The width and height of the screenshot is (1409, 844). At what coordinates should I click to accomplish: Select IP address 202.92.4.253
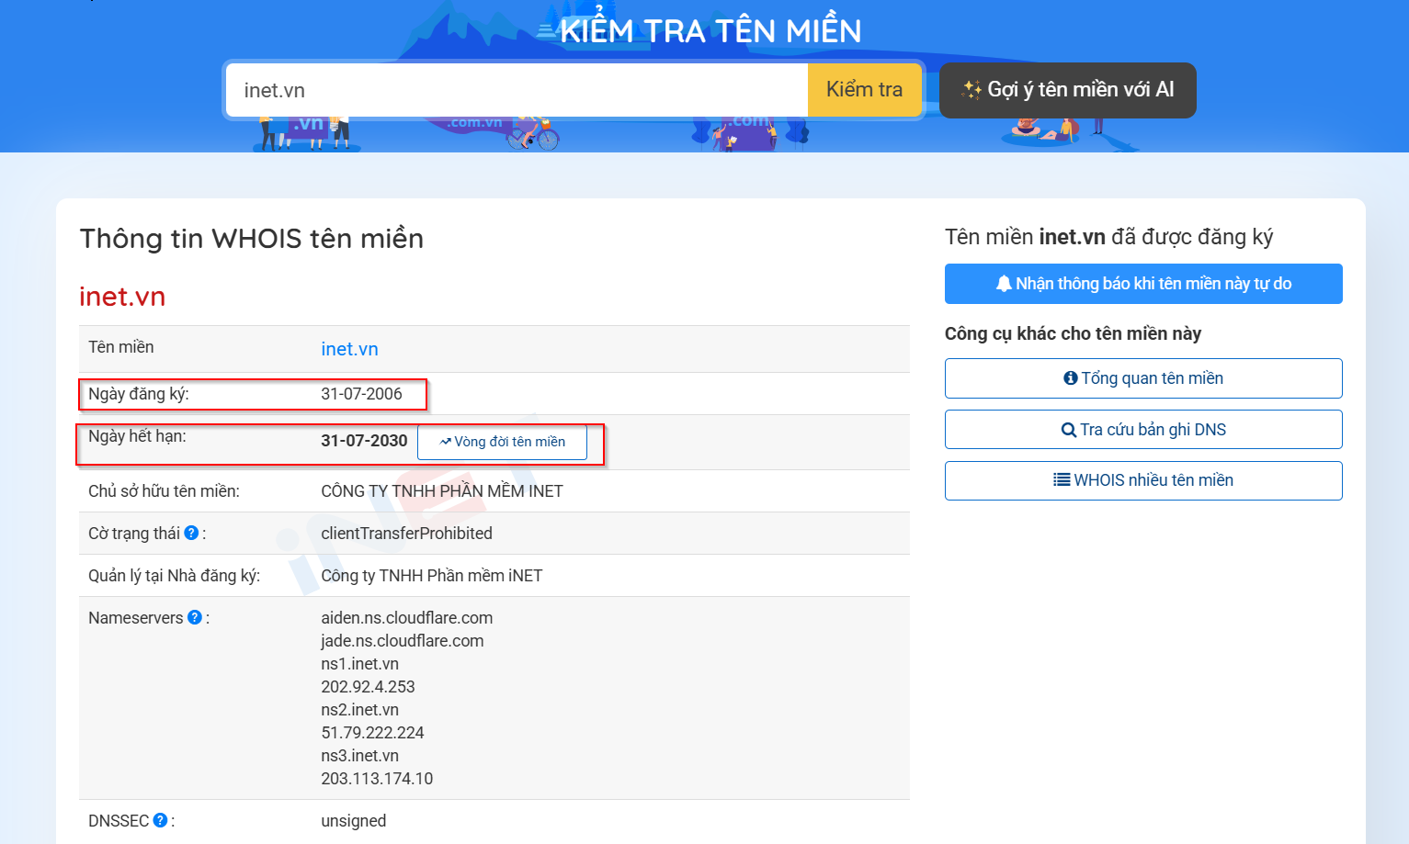click(368, 687)
